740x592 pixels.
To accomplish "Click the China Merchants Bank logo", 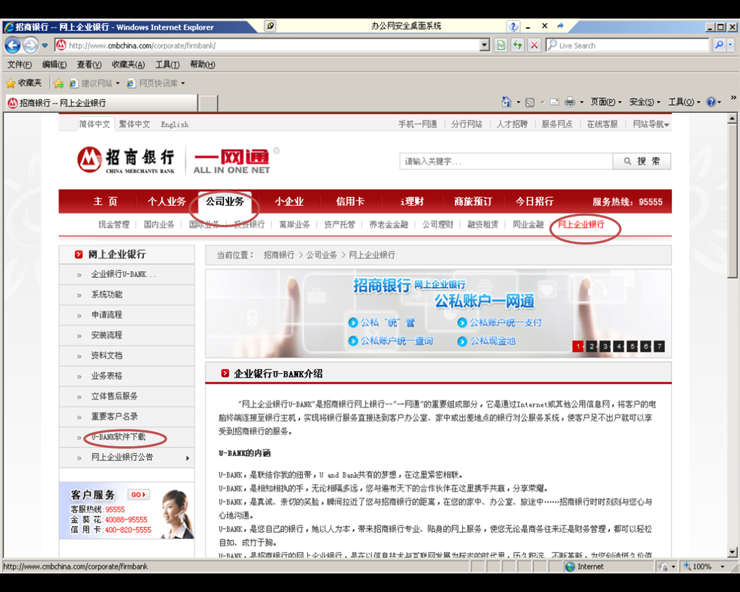I will [126, 160].
